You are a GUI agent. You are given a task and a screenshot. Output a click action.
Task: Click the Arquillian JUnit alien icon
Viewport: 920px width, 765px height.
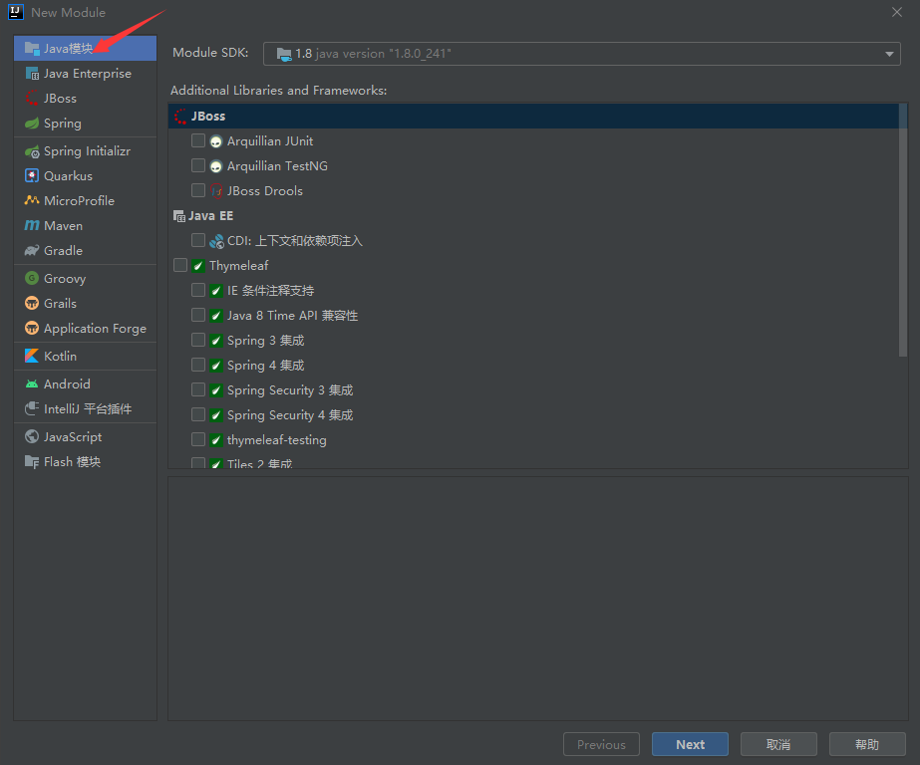click(216, 141)
